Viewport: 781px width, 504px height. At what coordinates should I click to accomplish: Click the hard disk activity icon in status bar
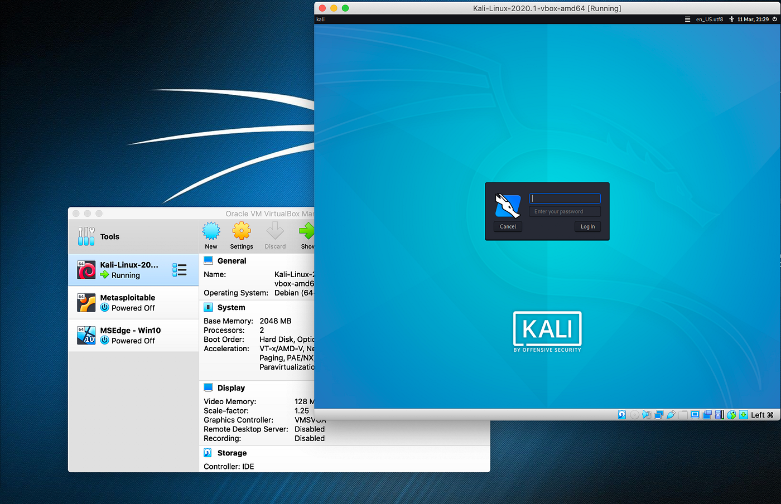point(621,415)
